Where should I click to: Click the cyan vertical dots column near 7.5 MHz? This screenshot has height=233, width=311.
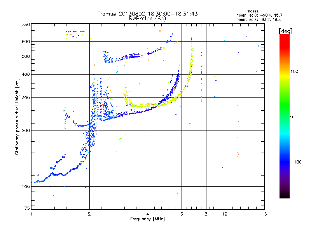tap(201, 77)
